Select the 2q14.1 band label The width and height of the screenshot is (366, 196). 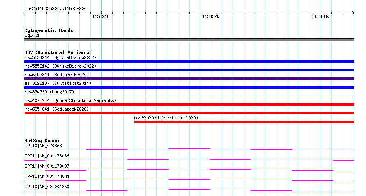32,35
